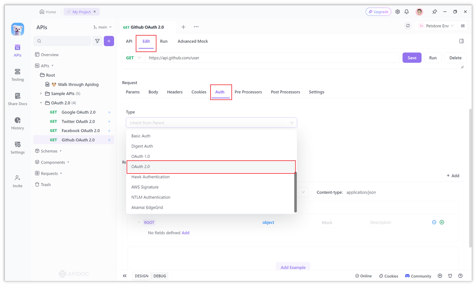Open the Petstore Env dropdown
476x285 pixels.
pyautogui.click(x=436, y=26)
